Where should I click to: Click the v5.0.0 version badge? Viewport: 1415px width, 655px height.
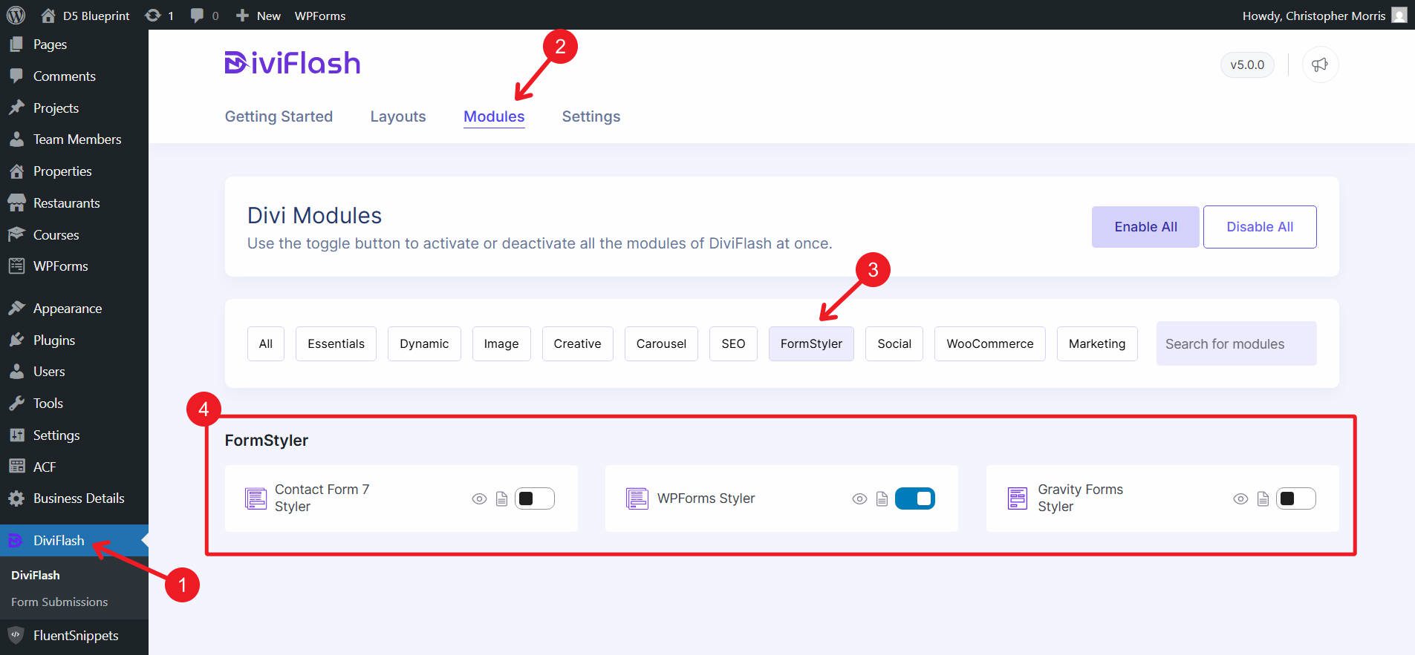point(1247,65)
